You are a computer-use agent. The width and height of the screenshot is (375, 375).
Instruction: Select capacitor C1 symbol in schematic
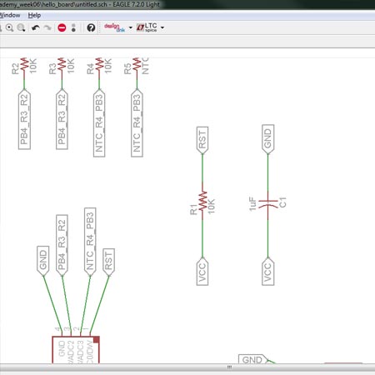[268, 204]
